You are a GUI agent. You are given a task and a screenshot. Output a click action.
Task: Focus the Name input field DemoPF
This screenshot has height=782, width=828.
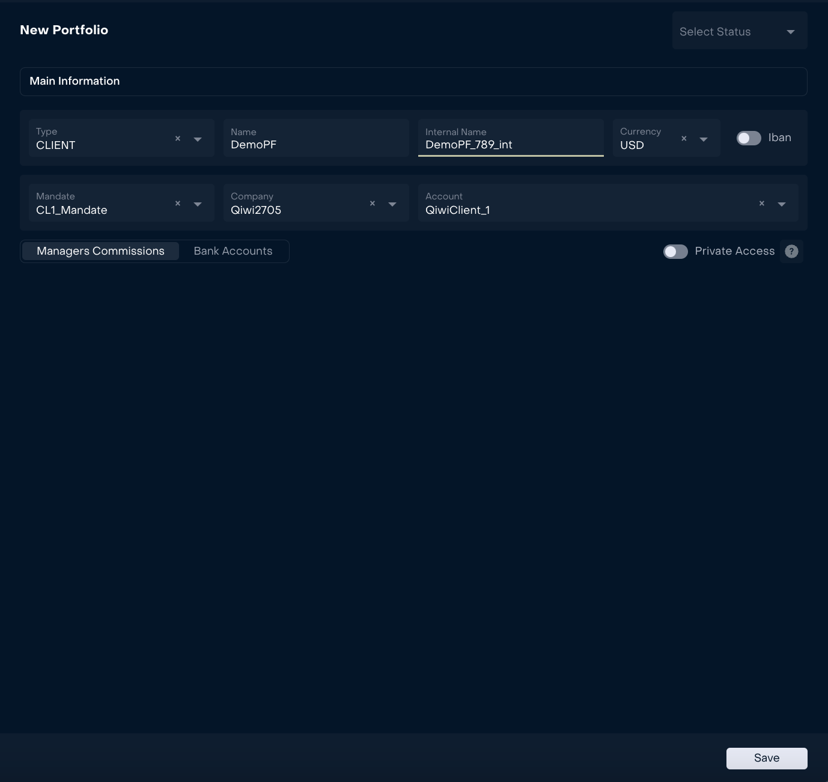click(316, 138)
